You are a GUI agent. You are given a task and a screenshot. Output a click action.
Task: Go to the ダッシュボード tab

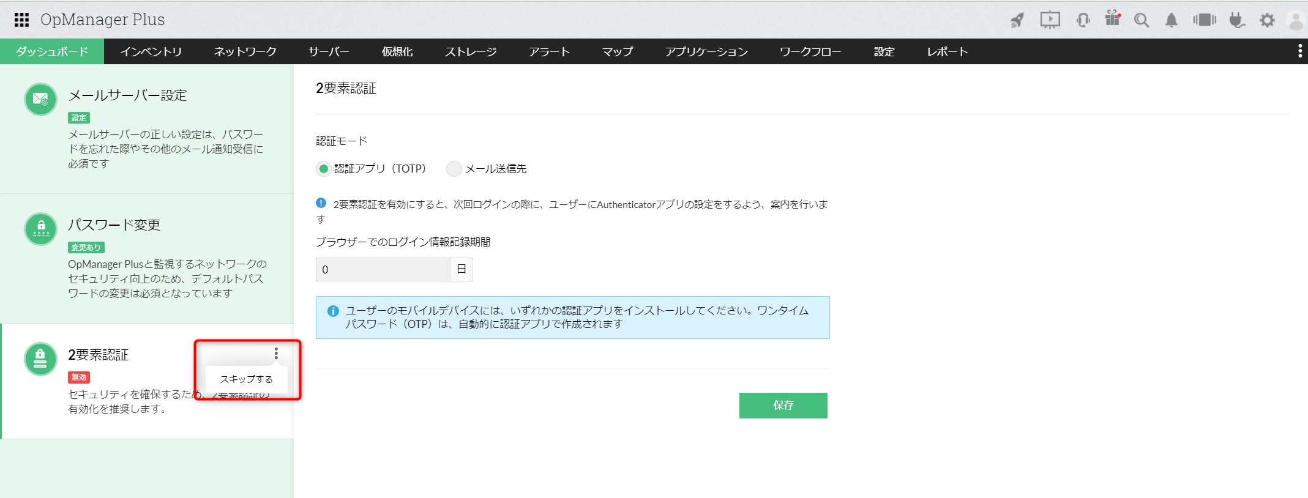pos(52,51)
